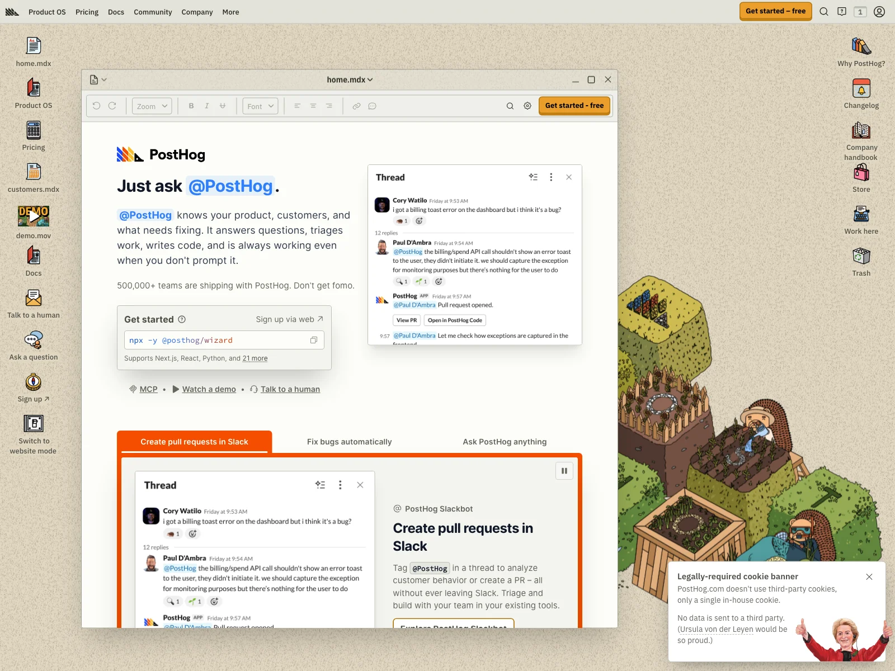Align text left

pyautogui.click(x=298, y=106)
